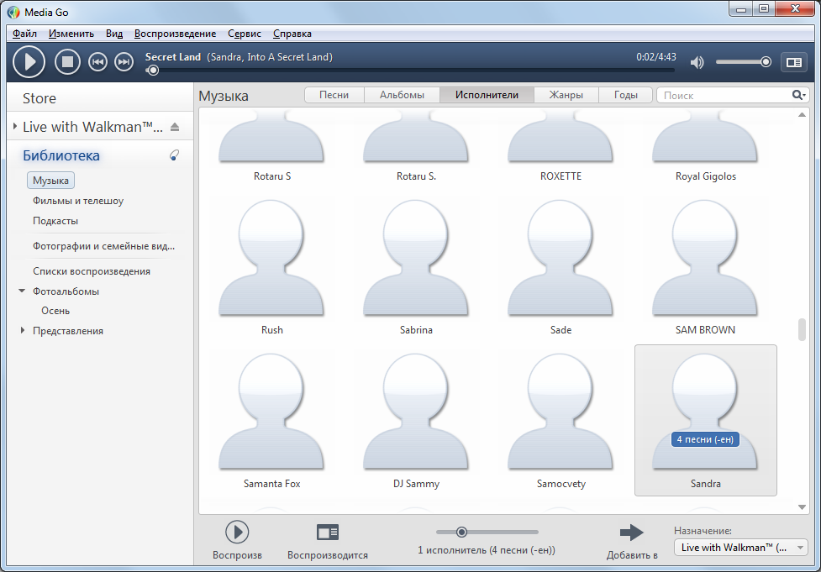Open Списки воспроизведения in the sidebar

pos(92,271)
